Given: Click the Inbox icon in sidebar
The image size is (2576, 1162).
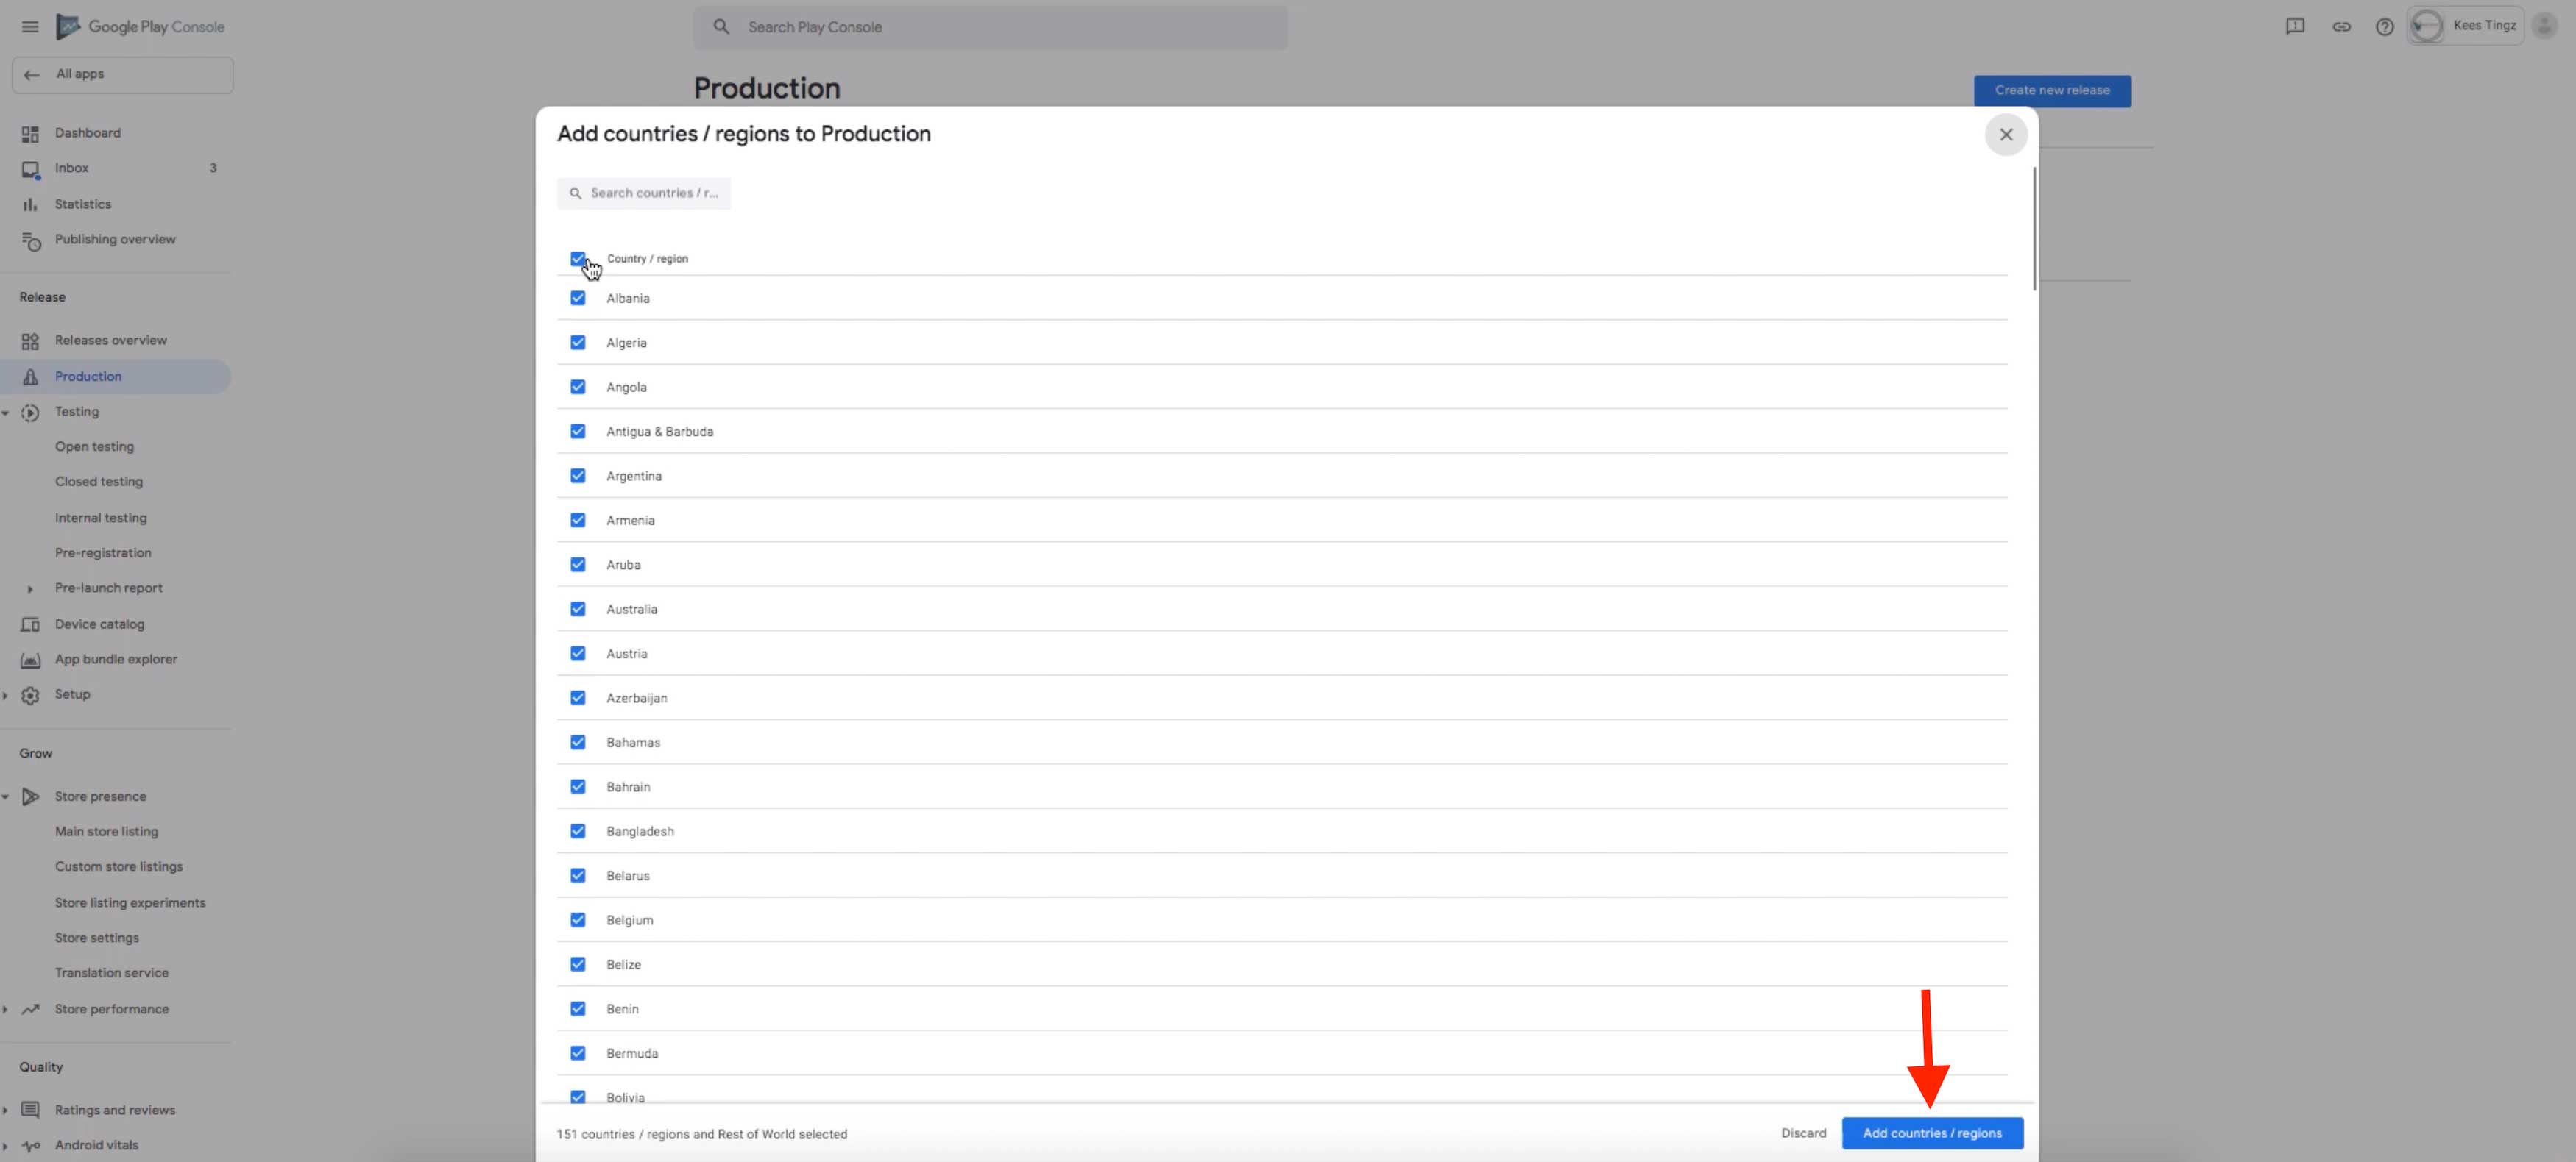Looking at the screenshot, I should point(30,170).
